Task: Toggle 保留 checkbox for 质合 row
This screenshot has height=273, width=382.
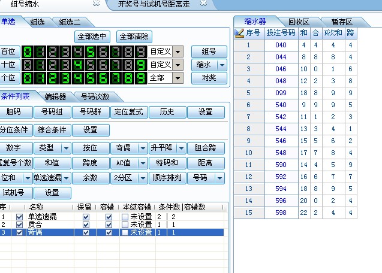Action: 86,225
